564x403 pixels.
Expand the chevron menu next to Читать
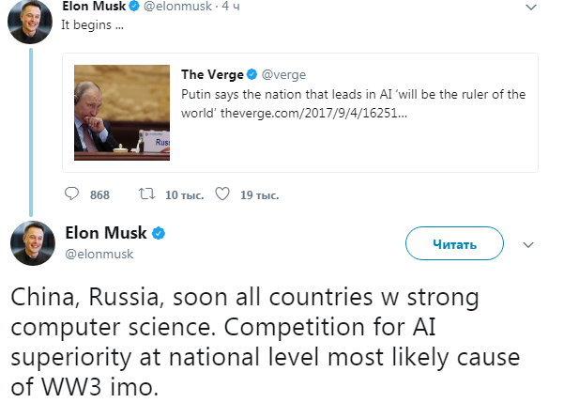[527, 245]
